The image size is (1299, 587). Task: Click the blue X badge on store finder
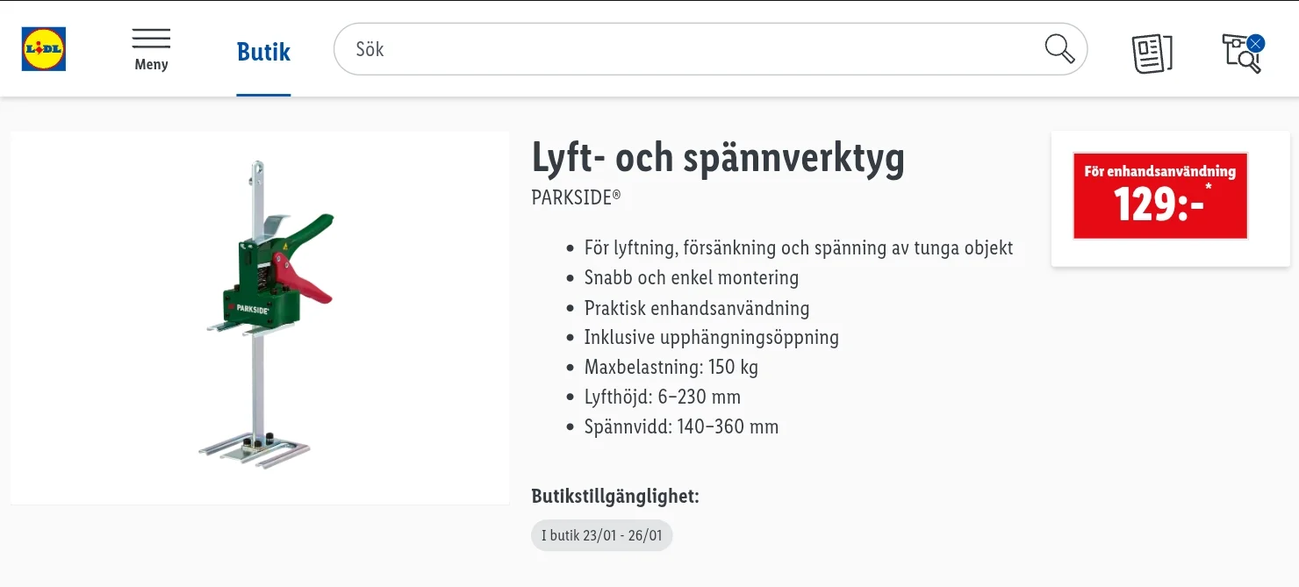(1256, 42)
